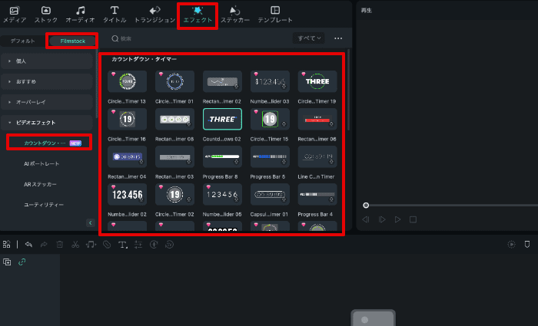Select Number Slider 05 effect thumbnail

click(x=222, y=194)
